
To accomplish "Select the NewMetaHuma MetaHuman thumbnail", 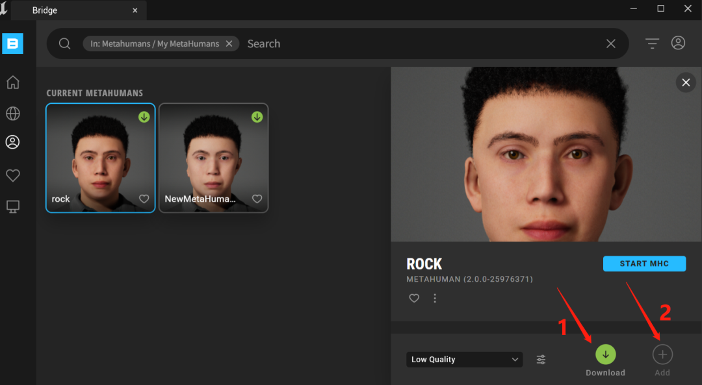I will pos(214,158).
